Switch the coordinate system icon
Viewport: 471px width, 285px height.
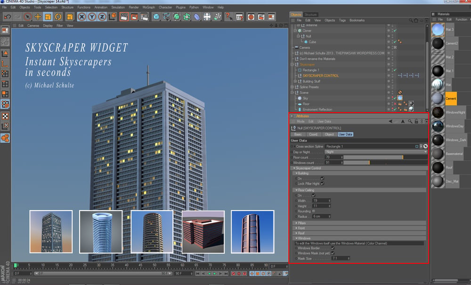(113, 17)
